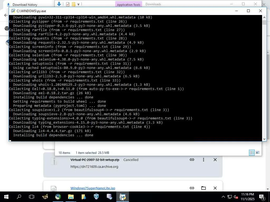Screen dimensions: 270x202
Task: Open the clock showing 11:16 PM
Action: 247,197
